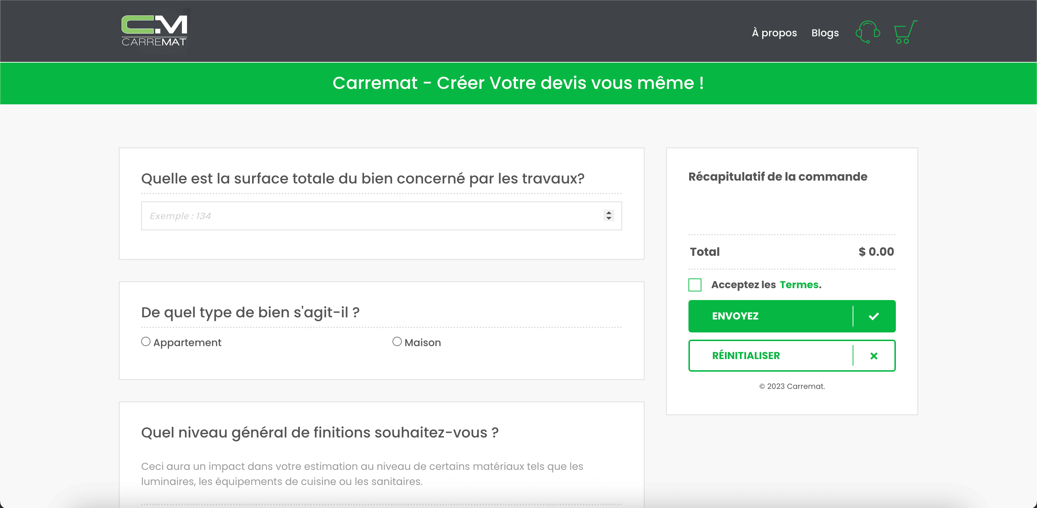This screenshot has width=1037, height=508.
Task: Increase surface value with up stepper arrow
Action: (x=609, y=213)
